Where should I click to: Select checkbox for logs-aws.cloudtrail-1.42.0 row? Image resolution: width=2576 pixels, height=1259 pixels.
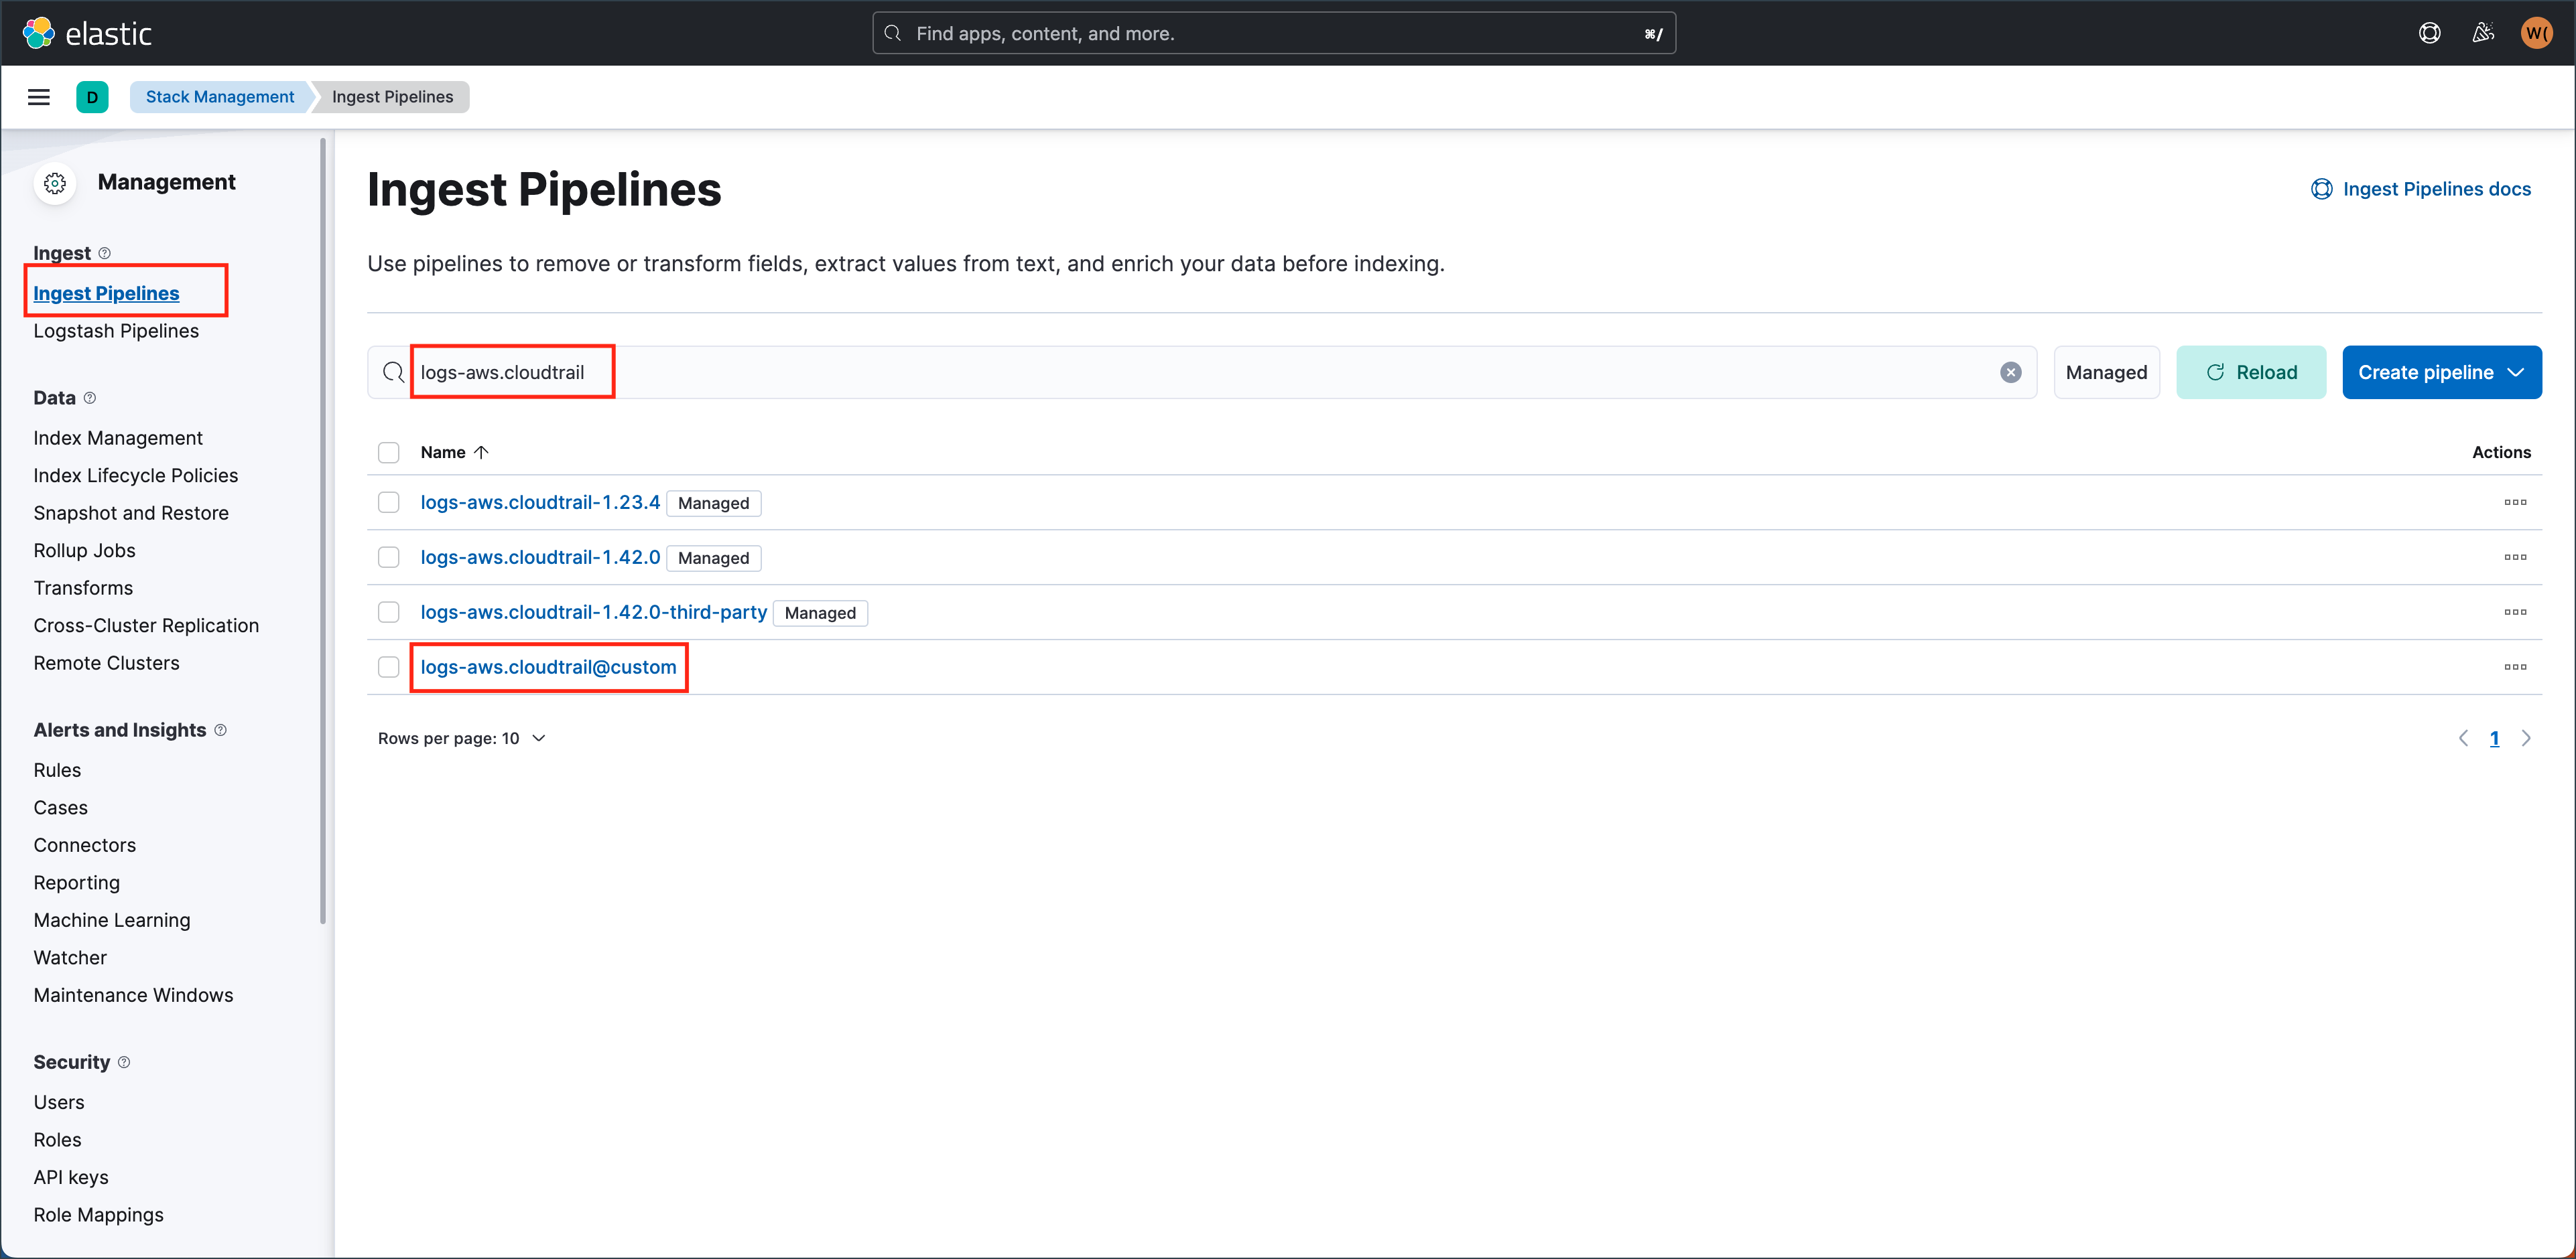(x=389, y=557)
